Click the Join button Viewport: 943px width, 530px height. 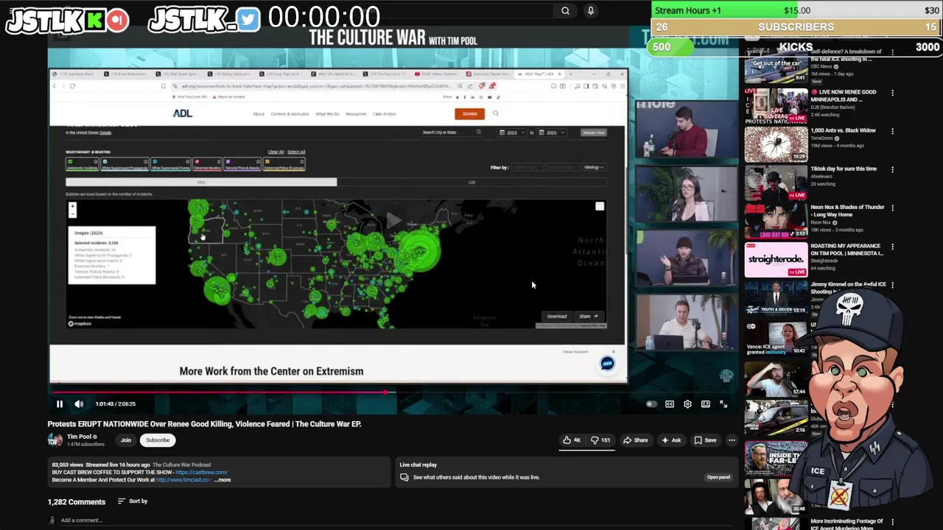pyautogui.click(x=126, y=440)
